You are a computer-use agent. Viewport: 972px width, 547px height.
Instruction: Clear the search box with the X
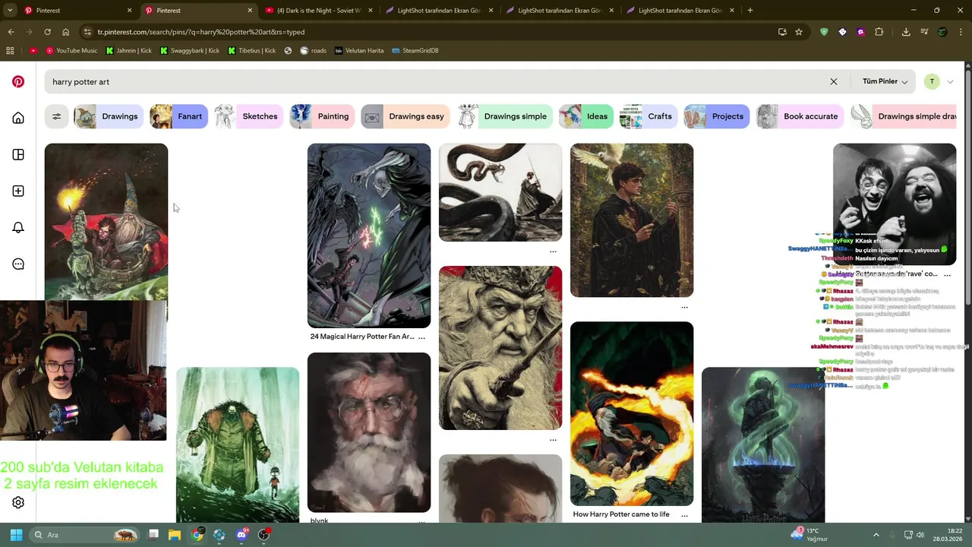(x=833, y=81)
